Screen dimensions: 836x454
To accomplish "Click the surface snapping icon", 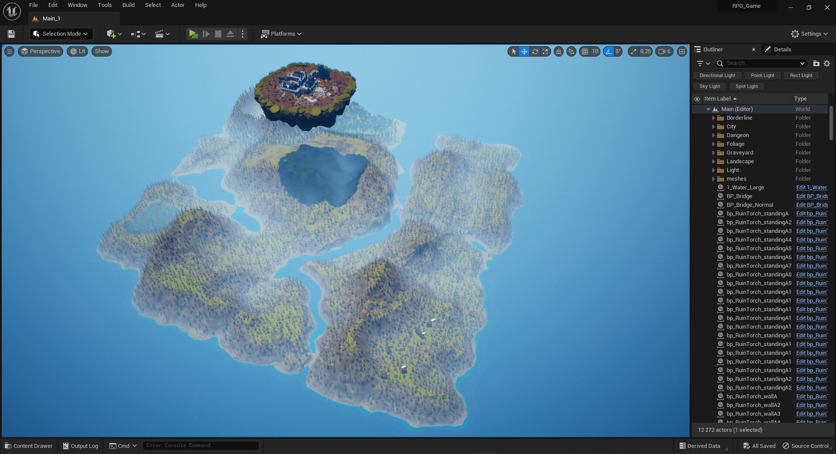I will click(x=571, y=51).
